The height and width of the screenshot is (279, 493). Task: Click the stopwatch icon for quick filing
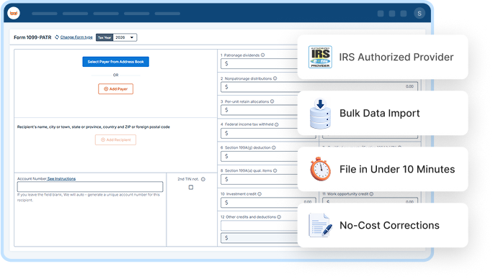[x=320, y=169]
